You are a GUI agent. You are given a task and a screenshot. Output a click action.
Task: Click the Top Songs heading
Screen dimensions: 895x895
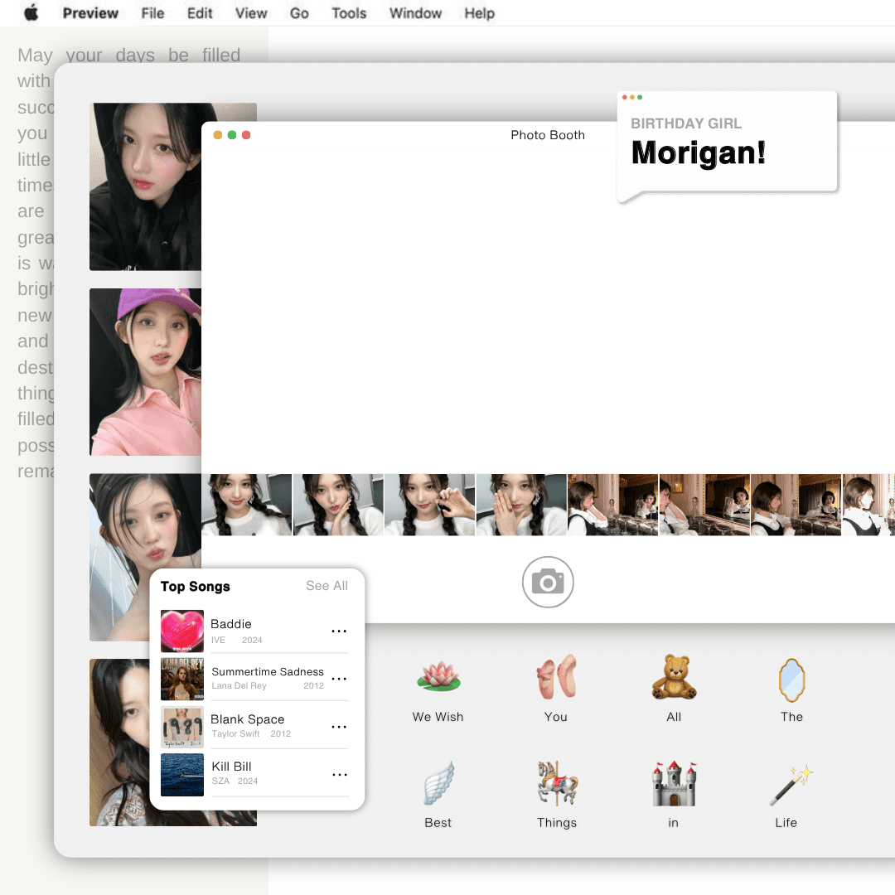(x=196, y=586)
